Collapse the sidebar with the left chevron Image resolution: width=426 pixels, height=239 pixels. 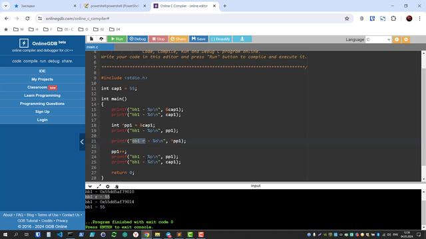[82, 141]
